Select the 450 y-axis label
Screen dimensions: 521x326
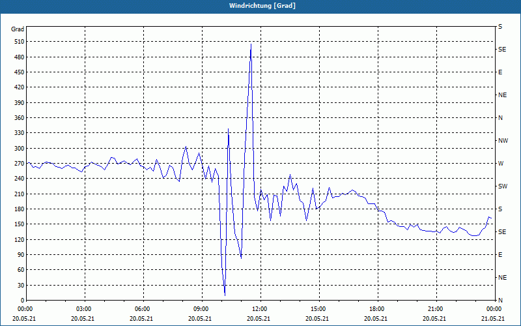click(x=20, y=72)
